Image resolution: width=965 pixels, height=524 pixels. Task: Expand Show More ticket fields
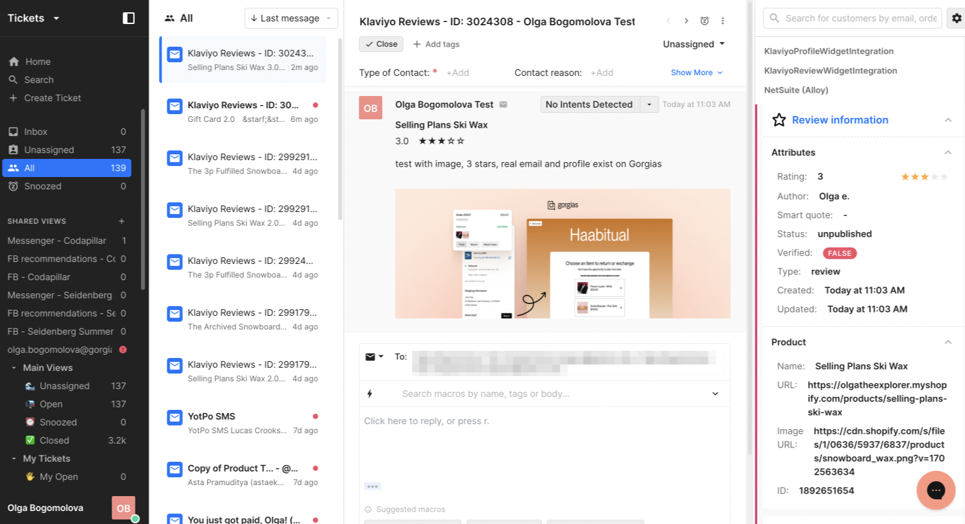point(697,73)
